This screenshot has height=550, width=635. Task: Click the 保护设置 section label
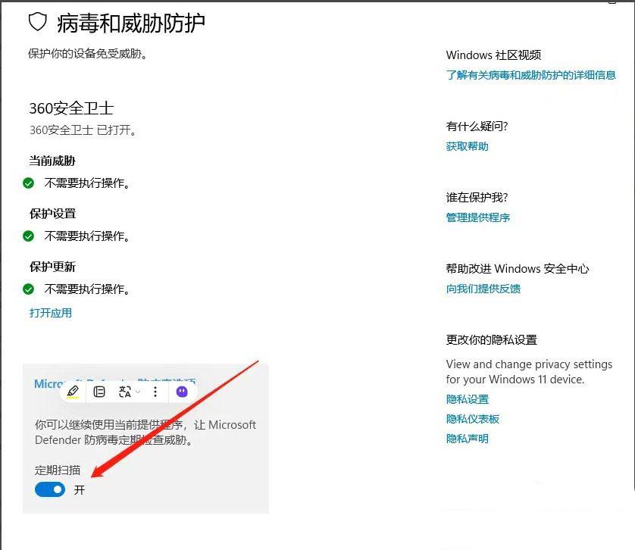52,214
